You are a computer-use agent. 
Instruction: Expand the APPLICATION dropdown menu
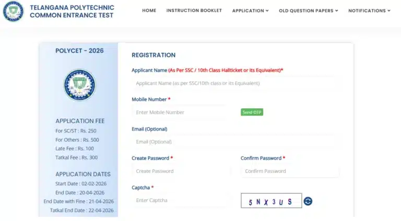point(251,11)
